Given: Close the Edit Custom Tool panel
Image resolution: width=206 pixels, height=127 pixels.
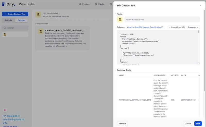Looking at the screenshot, I should click(201, 5).
